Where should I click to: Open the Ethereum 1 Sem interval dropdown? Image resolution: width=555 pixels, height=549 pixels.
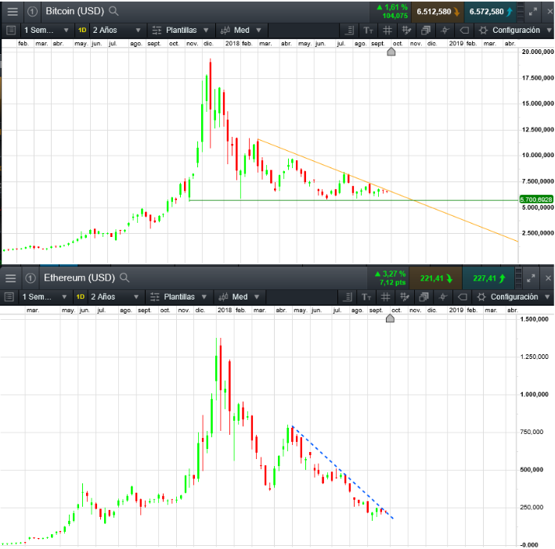45,297
